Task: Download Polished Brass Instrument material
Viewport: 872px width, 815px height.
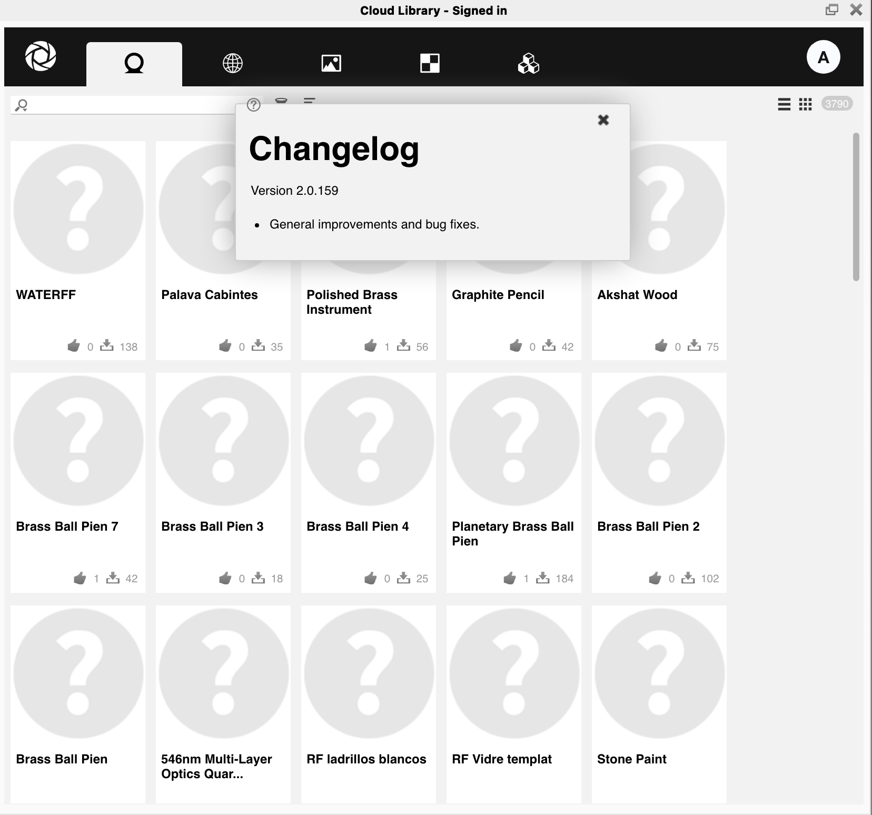Action: point(403,345)
